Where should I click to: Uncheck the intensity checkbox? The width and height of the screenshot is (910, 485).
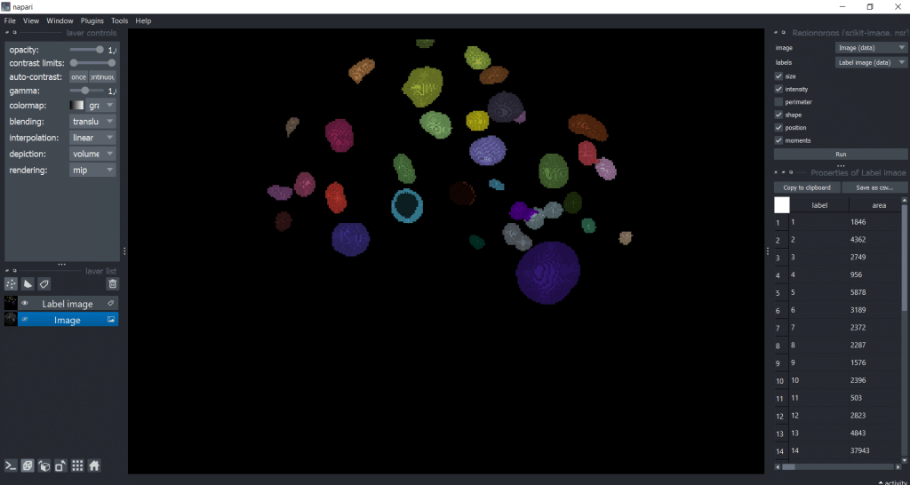click(779, 89)
